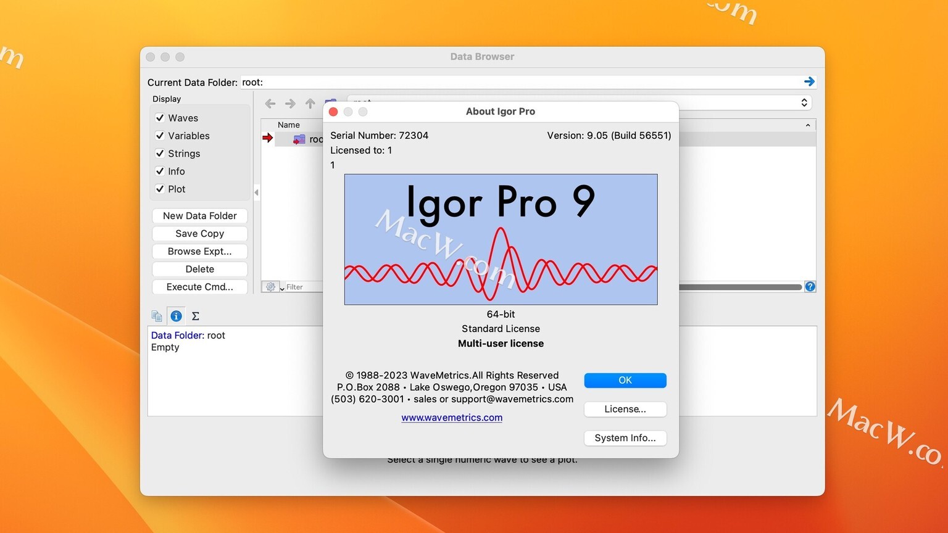This screenshot has height=533, width=948.
Task: Open the License... dialog
Action: click(625, 409)
